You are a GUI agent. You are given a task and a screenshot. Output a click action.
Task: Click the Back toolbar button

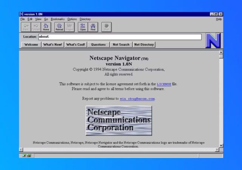(26, 27)
